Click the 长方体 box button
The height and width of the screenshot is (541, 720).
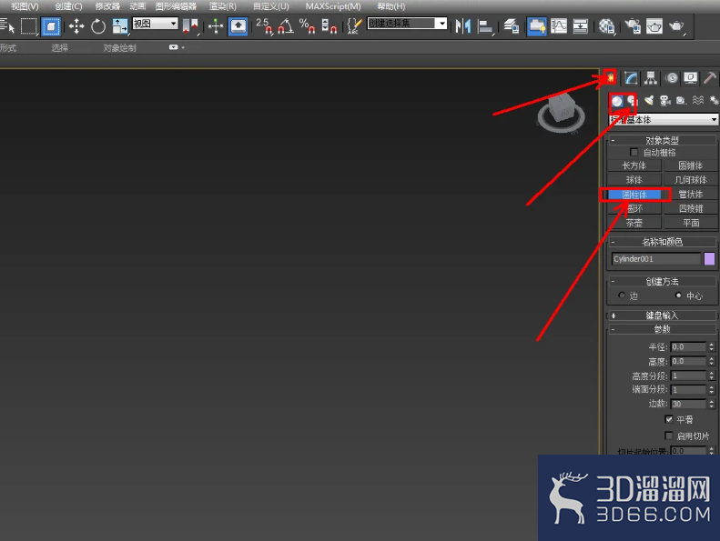click(x=634, y=165)
